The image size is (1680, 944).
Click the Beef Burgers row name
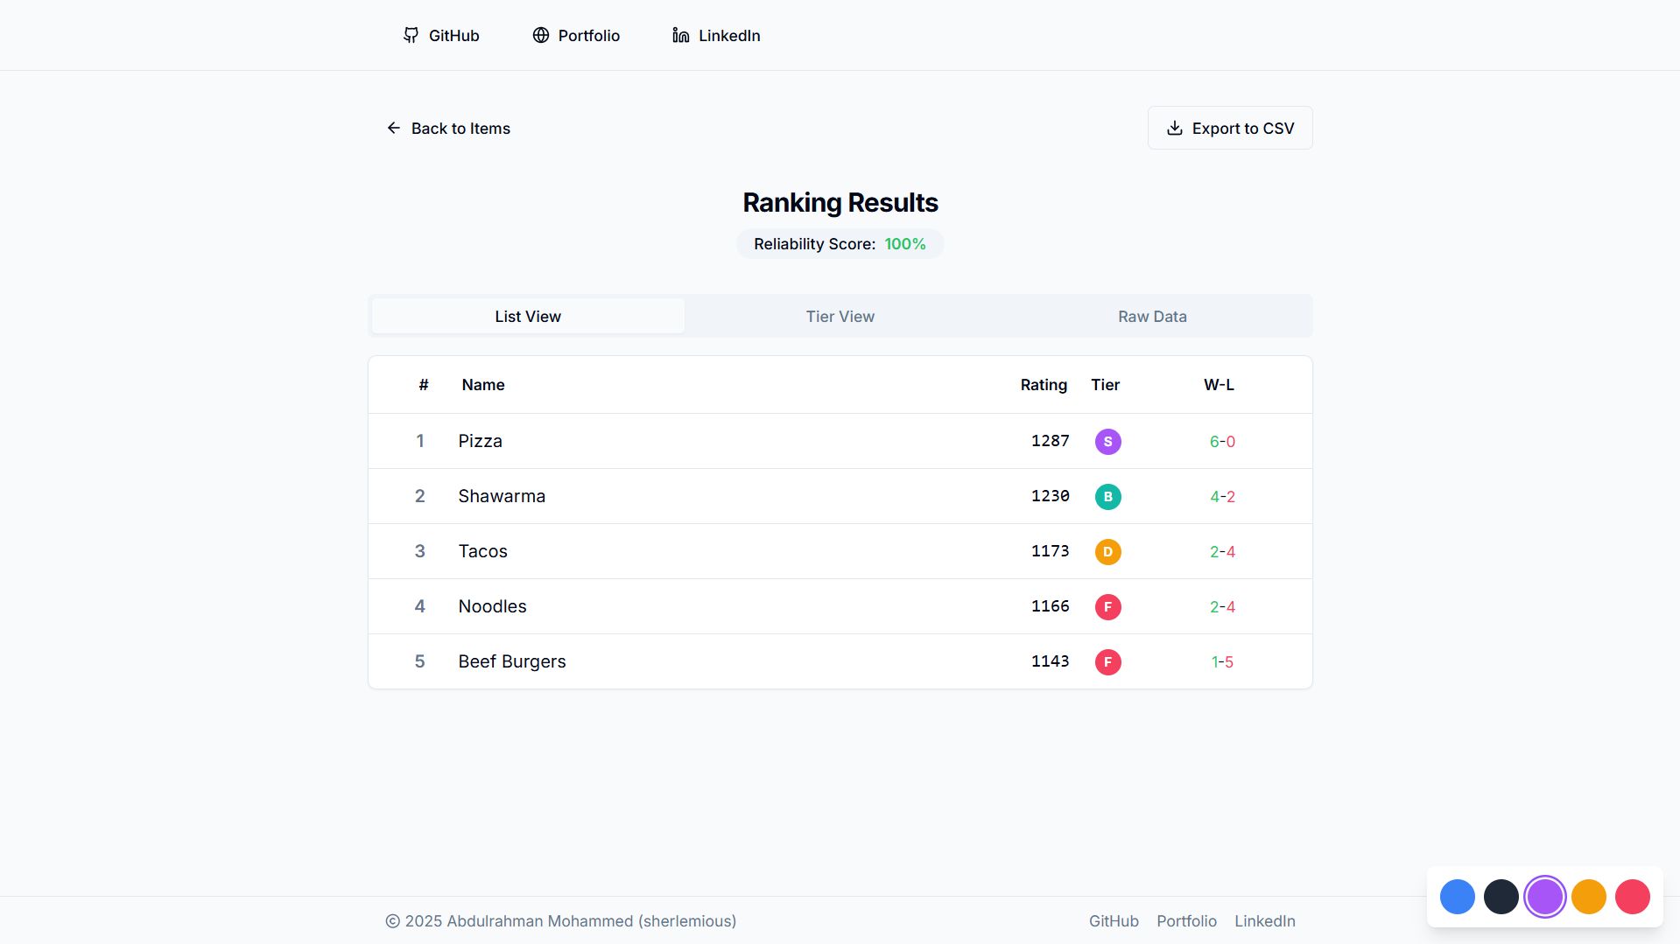coord(512,661)
